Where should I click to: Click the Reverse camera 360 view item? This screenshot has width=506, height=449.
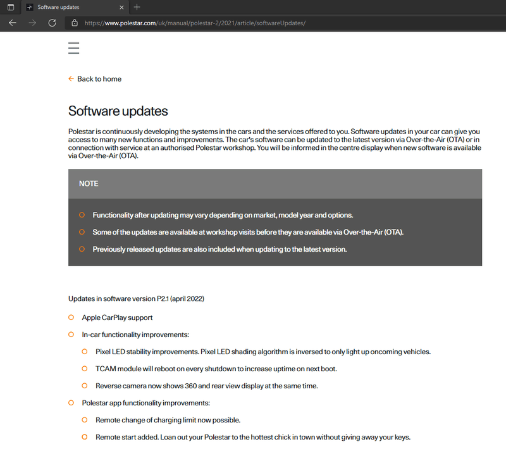pos(206,386)
